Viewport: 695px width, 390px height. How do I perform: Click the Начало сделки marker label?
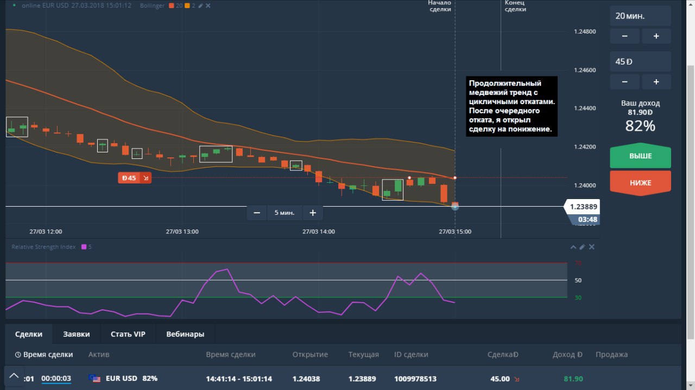[440, 6]
